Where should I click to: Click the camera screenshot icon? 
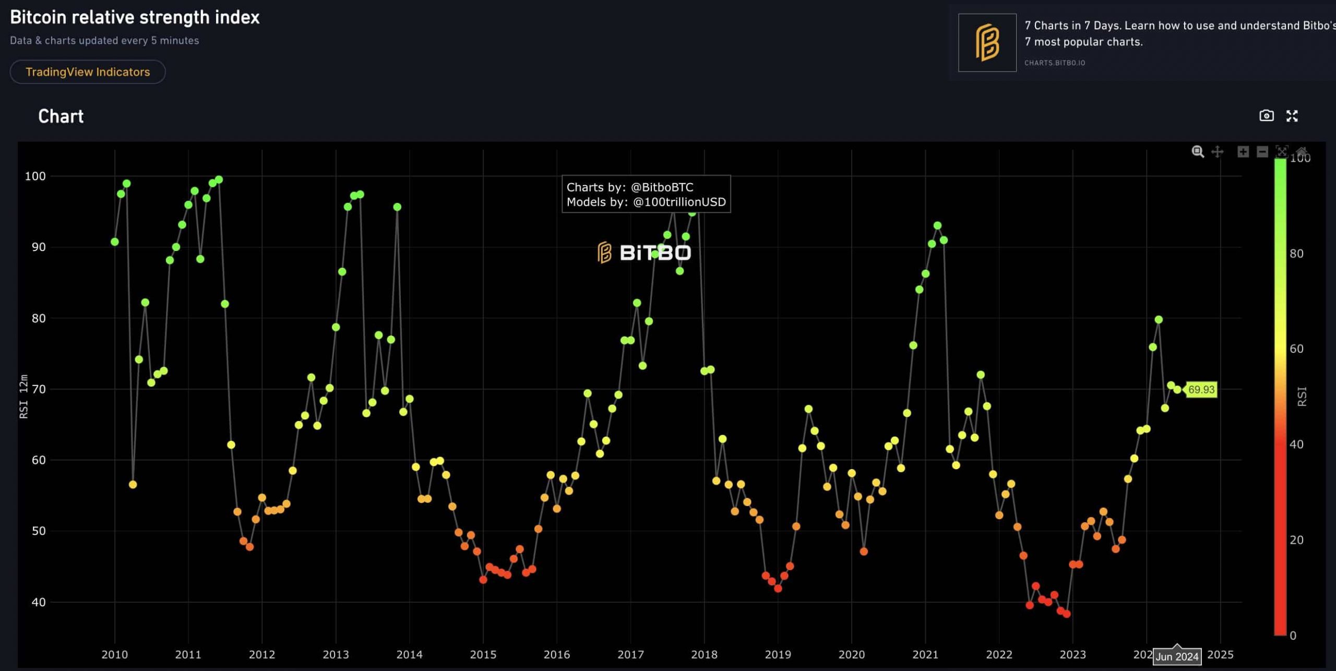point(1267,116)
